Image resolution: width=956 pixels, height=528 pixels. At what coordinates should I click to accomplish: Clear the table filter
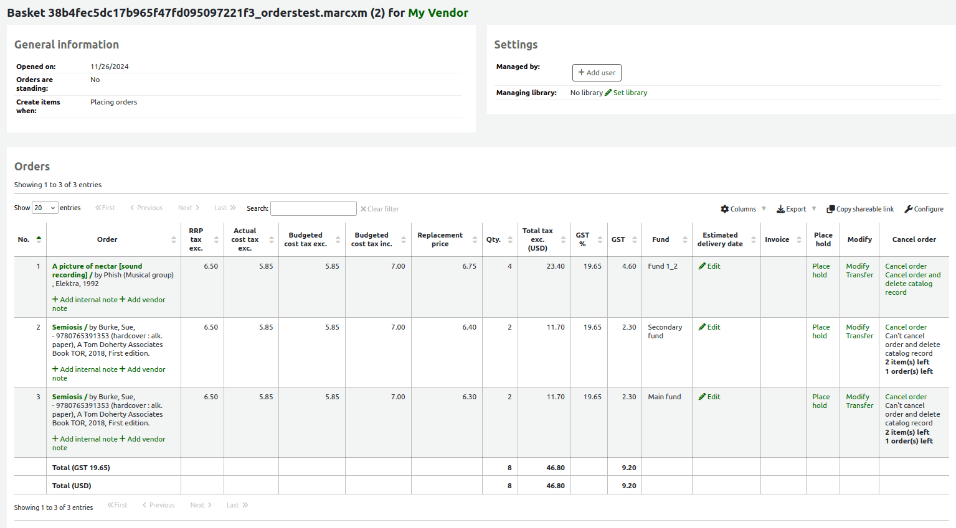tap(379, 209)
